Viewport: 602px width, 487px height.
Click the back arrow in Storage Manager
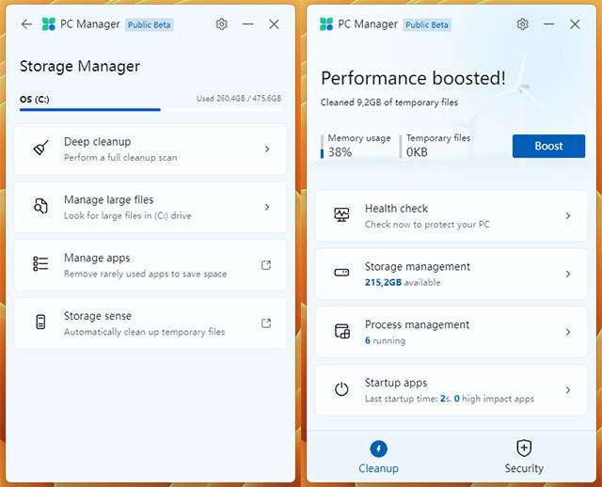click(x=26, y=24)
